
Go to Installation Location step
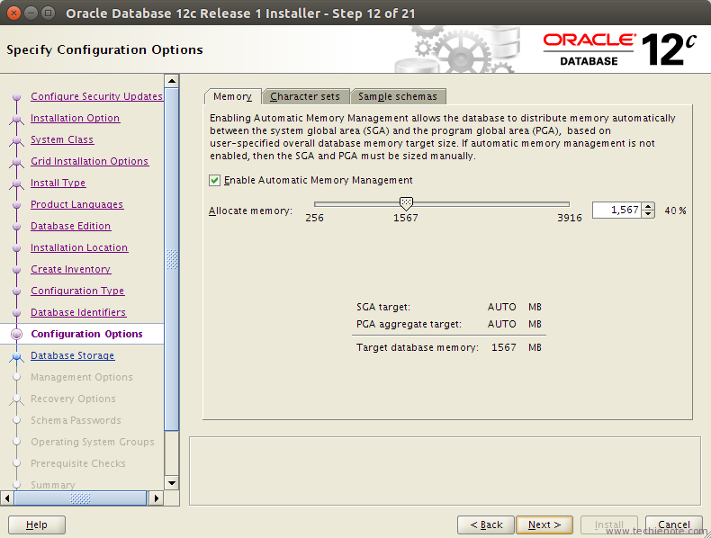click(x=79, y=247)
